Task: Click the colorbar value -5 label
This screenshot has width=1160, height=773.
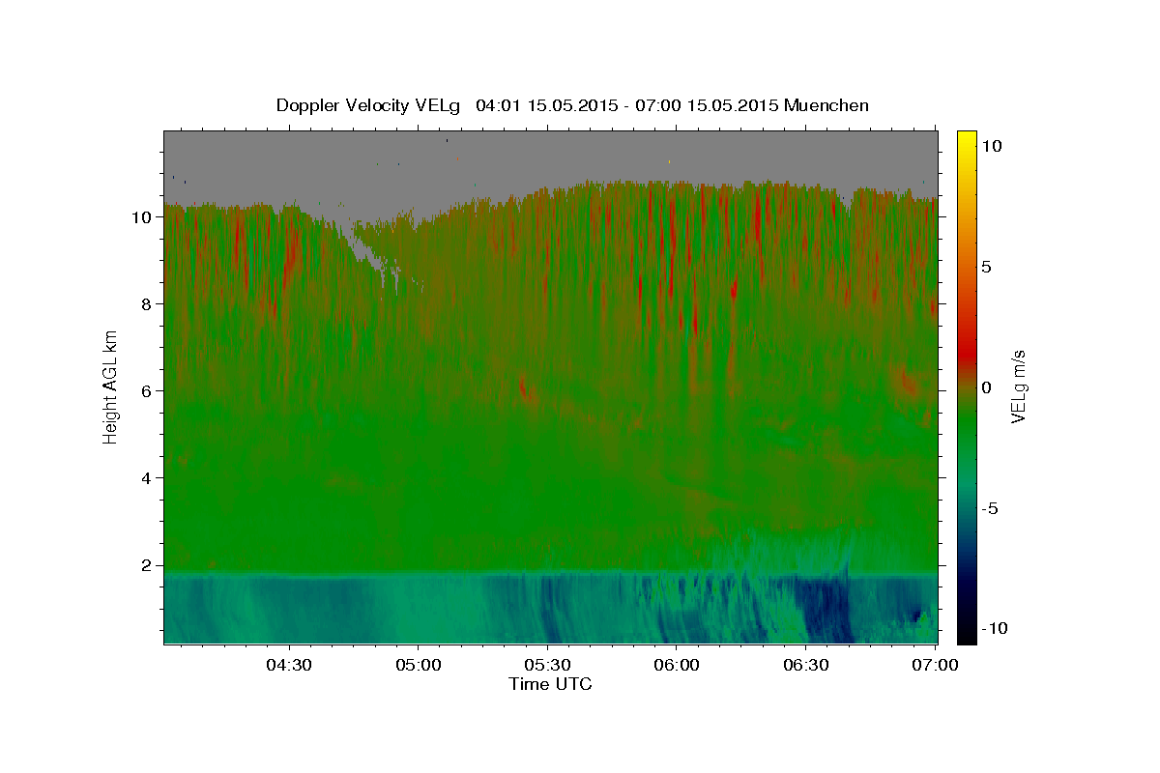Action: (989, 508)
